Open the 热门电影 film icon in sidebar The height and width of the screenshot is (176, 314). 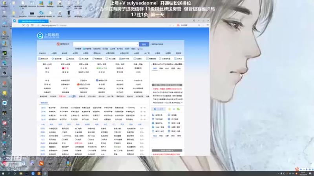[x=169, y=119]
